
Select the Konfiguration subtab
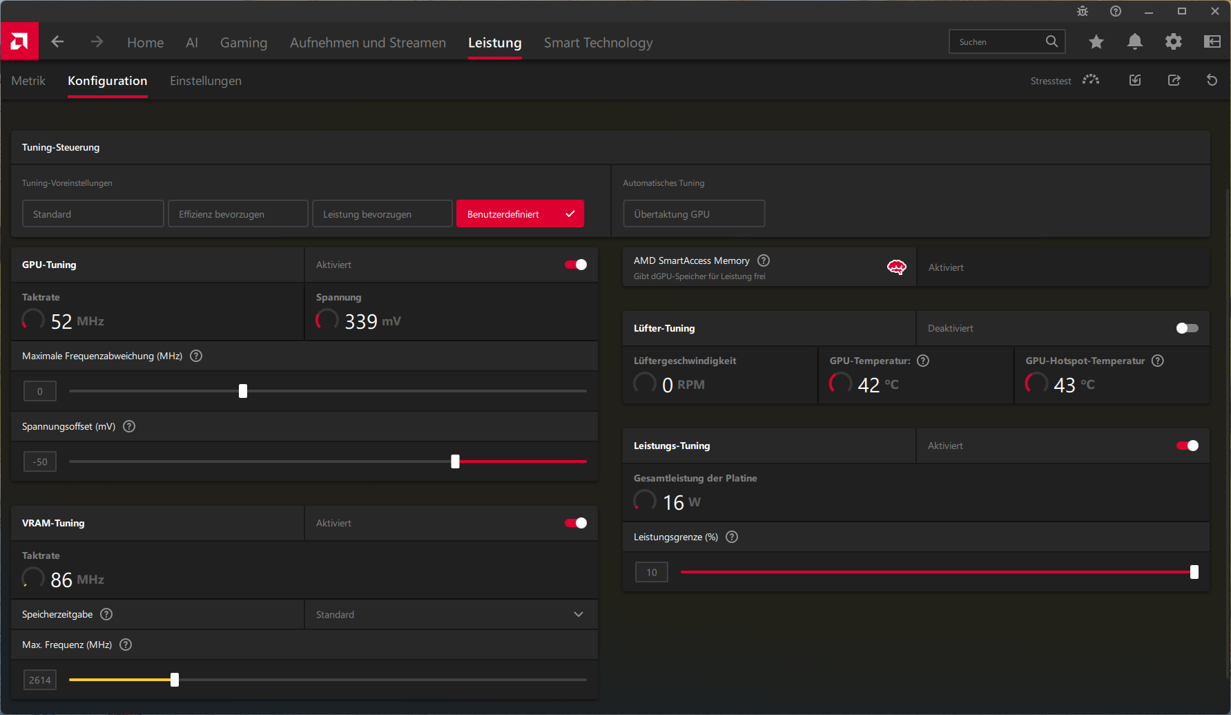coord(108,81)
